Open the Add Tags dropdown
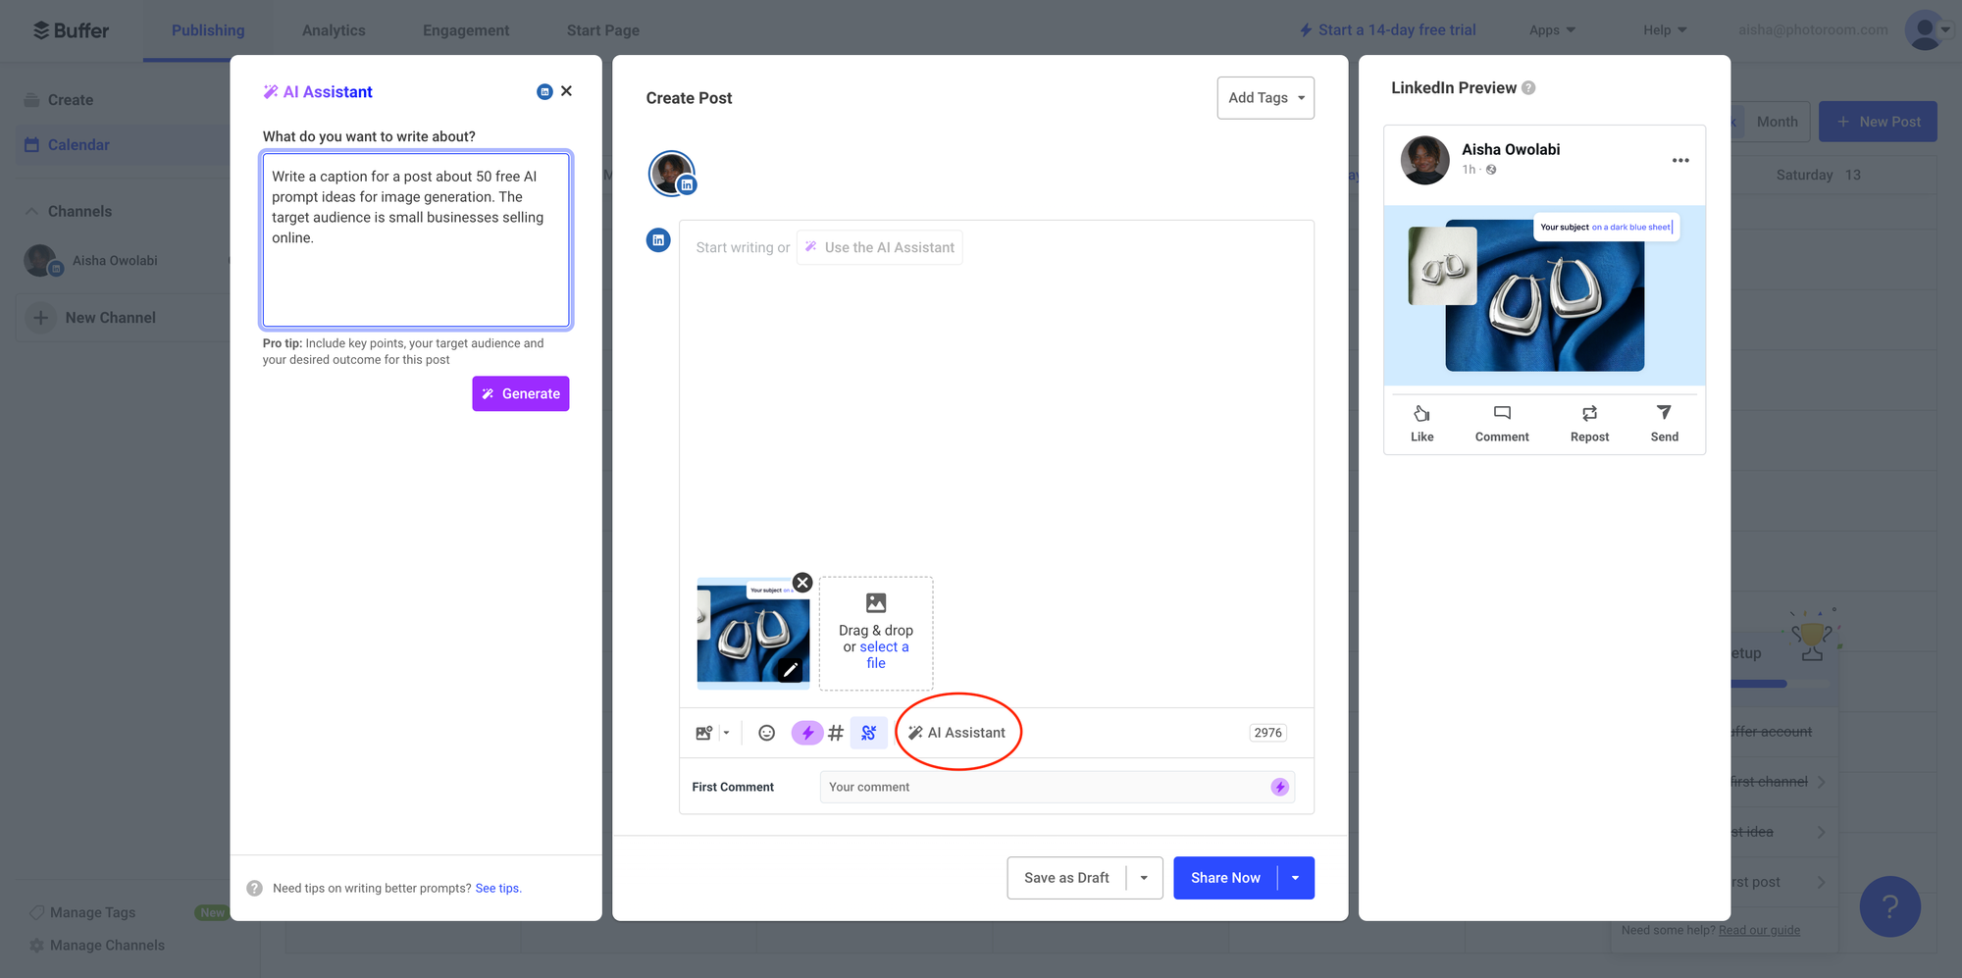The height and width of the screenshot is (978, 1962). (x=1265, y=98)
